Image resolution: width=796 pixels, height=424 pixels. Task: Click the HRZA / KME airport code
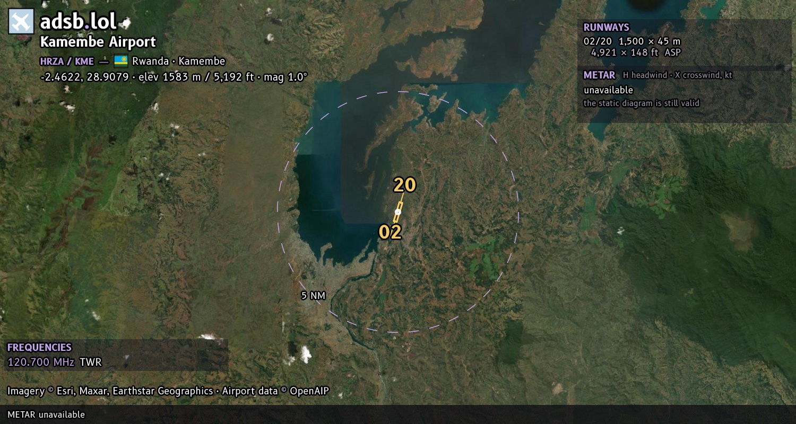click(67, 61)
